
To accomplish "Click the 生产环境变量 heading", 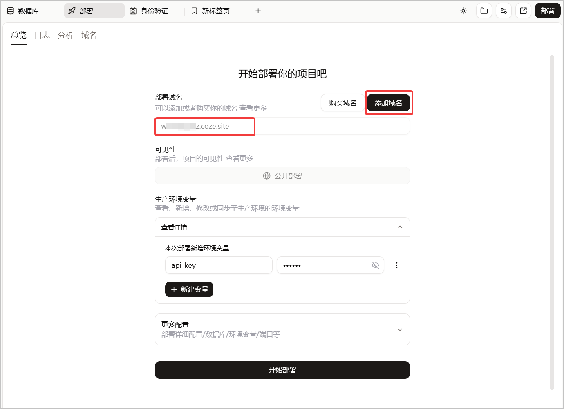I will 176,199.
